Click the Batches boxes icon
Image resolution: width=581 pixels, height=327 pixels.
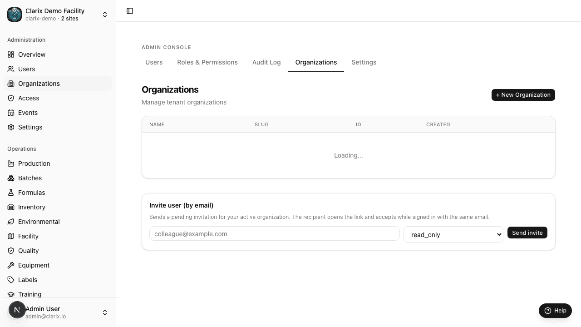(11, 178)
